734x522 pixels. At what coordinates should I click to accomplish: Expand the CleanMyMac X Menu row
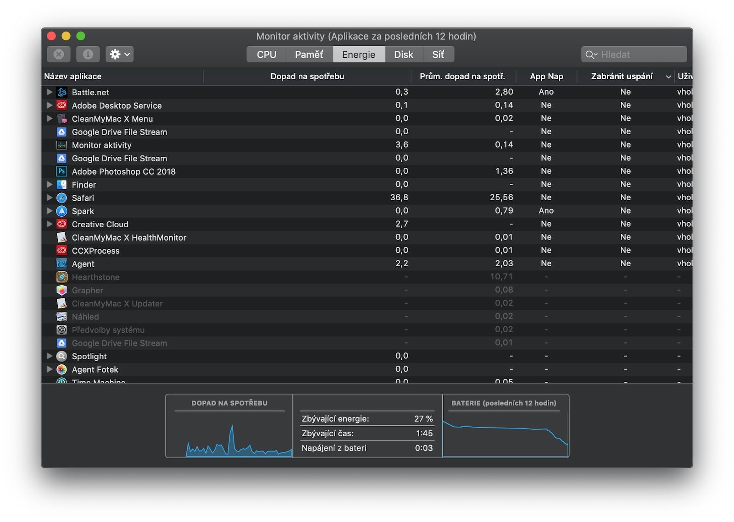click(x=50, y=119)
